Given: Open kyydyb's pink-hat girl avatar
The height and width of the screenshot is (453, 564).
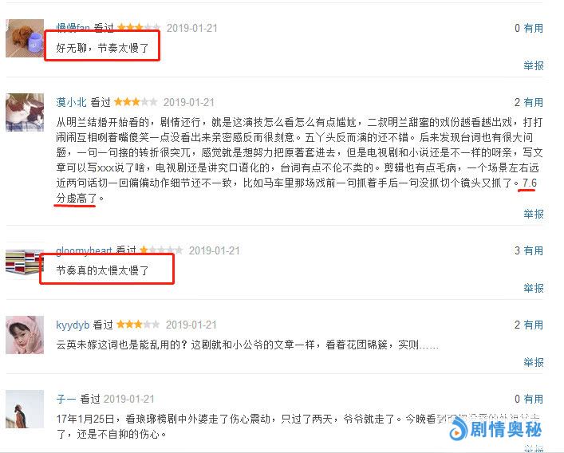Looking at the screenshot, I should pyautogui.click(x=25, y=335).
